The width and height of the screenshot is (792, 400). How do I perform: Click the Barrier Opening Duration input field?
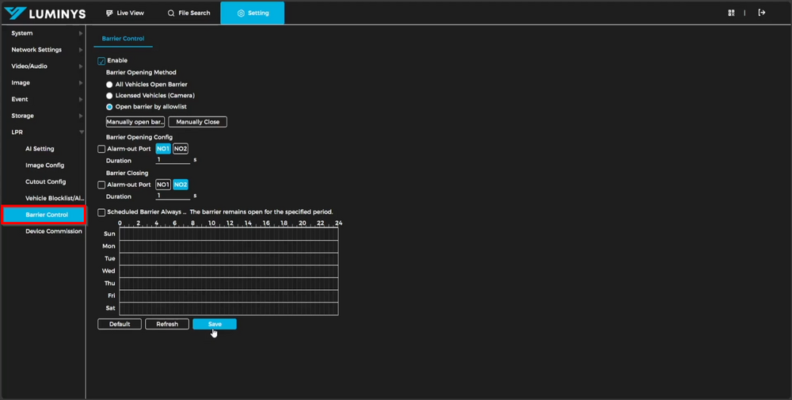click(173, 160)
